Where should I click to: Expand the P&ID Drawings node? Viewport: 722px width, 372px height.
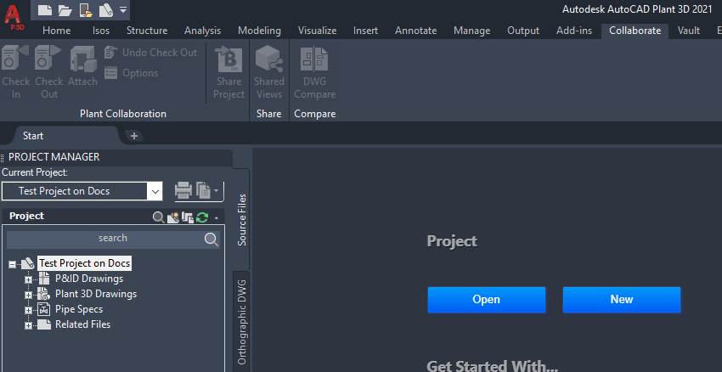pos(28,279)
